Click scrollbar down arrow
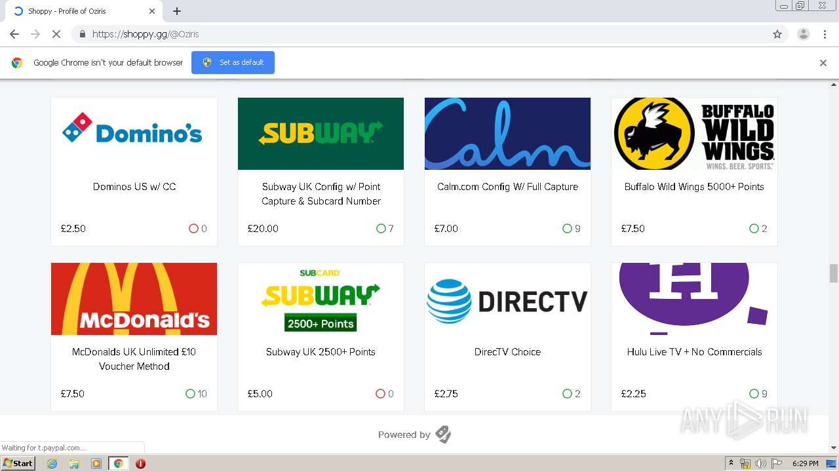Image resolution: width=839 pixels, height=472 pixels. pyautogui.click(x=834, y=448)
